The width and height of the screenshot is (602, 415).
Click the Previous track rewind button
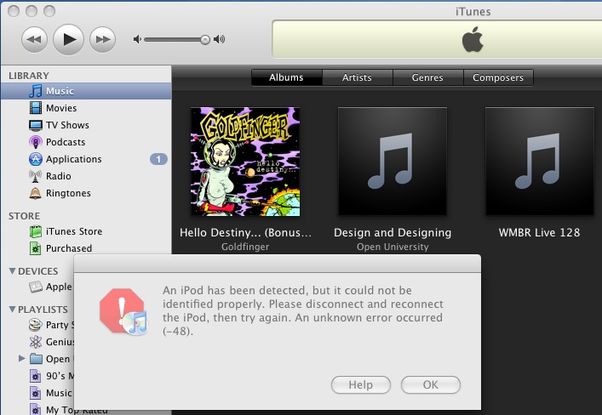pyautogui.click(x=34, y=39)
